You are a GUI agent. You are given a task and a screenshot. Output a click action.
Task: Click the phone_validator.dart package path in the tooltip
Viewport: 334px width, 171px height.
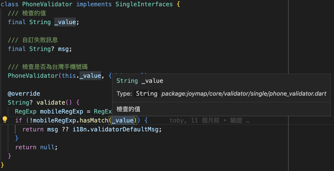point(244,94)
